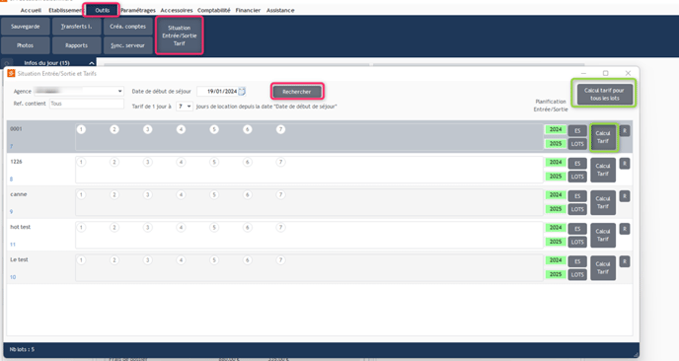
Task: Open the Financier menu
Action: pyautogui.click(x=248, y=10)
